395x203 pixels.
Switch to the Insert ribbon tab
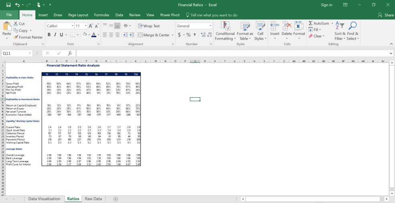pyautogui.click(x=43, y=15)
